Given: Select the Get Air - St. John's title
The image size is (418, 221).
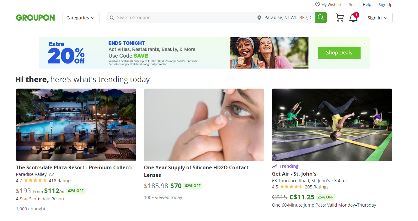Looking at the screenshot, I should (x=294, y=174).
